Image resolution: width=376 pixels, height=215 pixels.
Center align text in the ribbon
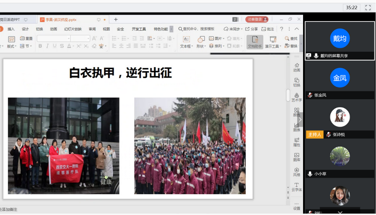coord(121,46)
